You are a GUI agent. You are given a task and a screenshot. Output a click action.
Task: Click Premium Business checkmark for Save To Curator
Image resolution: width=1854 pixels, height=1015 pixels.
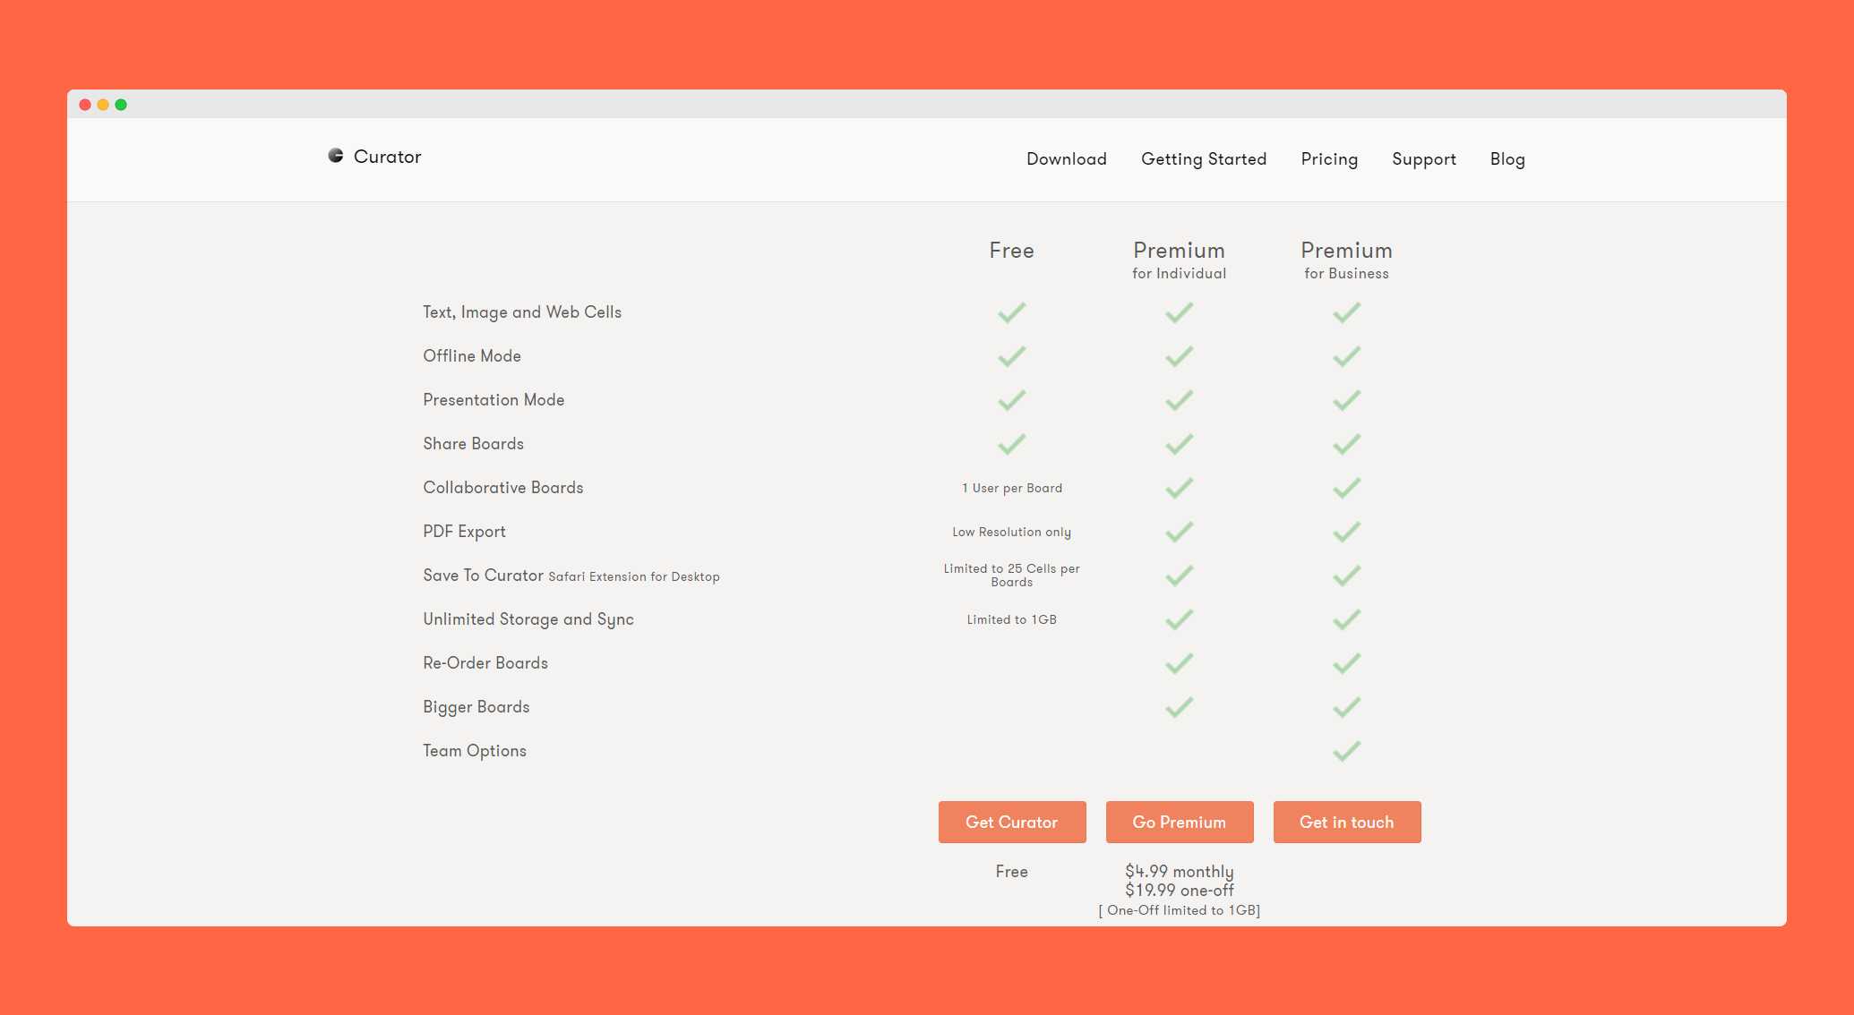(x=1347, y=576)
